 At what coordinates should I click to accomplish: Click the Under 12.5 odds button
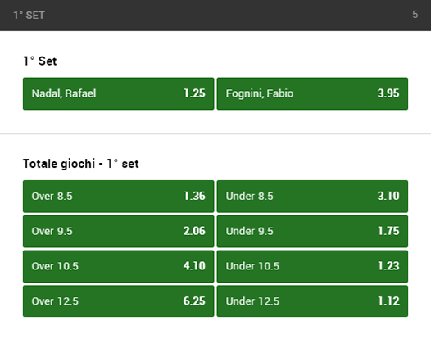click(312, 301)
